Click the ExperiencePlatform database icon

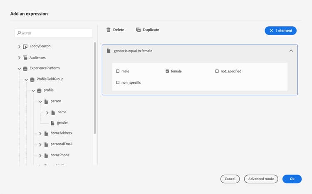25,69
